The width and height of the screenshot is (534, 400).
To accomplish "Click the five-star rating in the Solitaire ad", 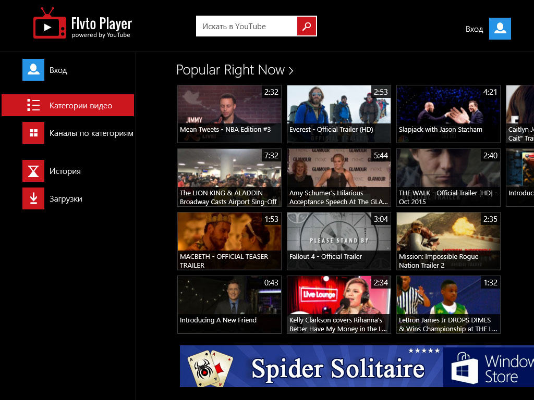I will click(424, 351).
